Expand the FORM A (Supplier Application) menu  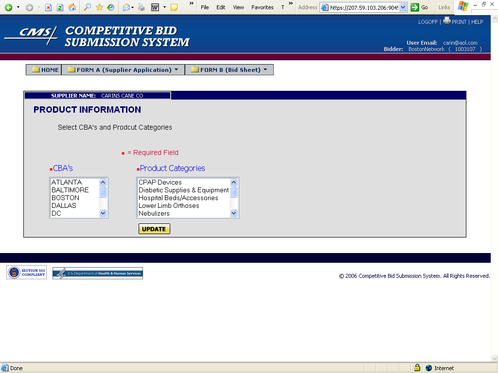coord(124,70)
